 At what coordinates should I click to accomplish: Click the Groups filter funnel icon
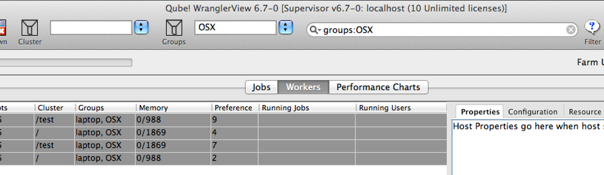point(174,28)
